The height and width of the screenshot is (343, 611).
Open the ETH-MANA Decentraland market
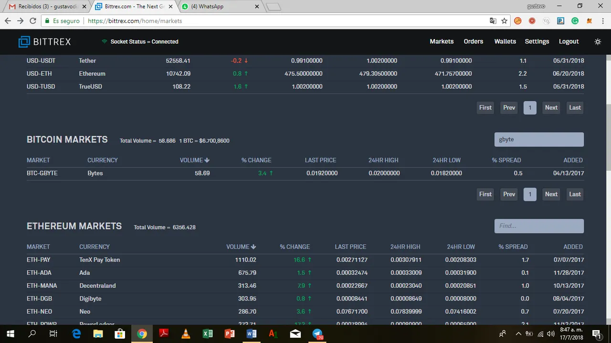[305, 285]
